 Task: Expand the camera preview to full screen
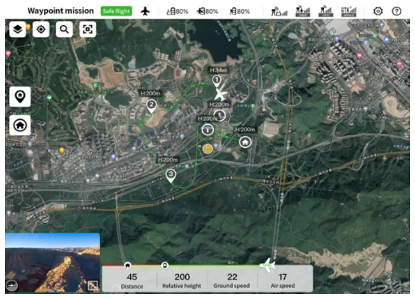tap(93, 285)
